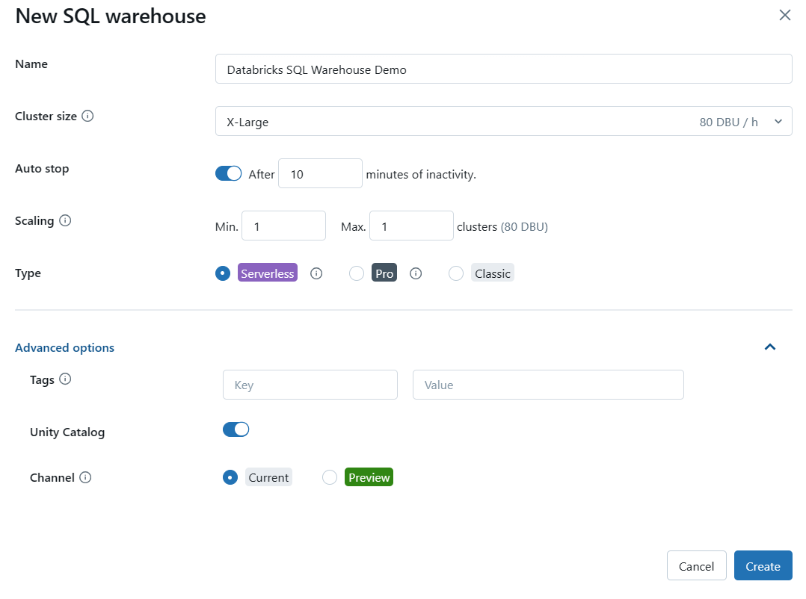This screenshot has height=599, width=806.
Task: Close the New SQL warehouse dialog
Action: (x=784, y=15)
